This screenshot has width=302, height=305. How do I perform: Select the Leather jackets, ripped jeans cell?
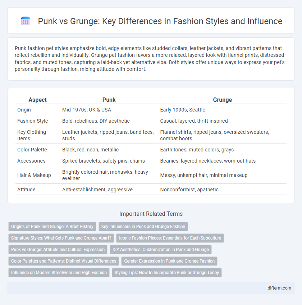coord(109,135)
